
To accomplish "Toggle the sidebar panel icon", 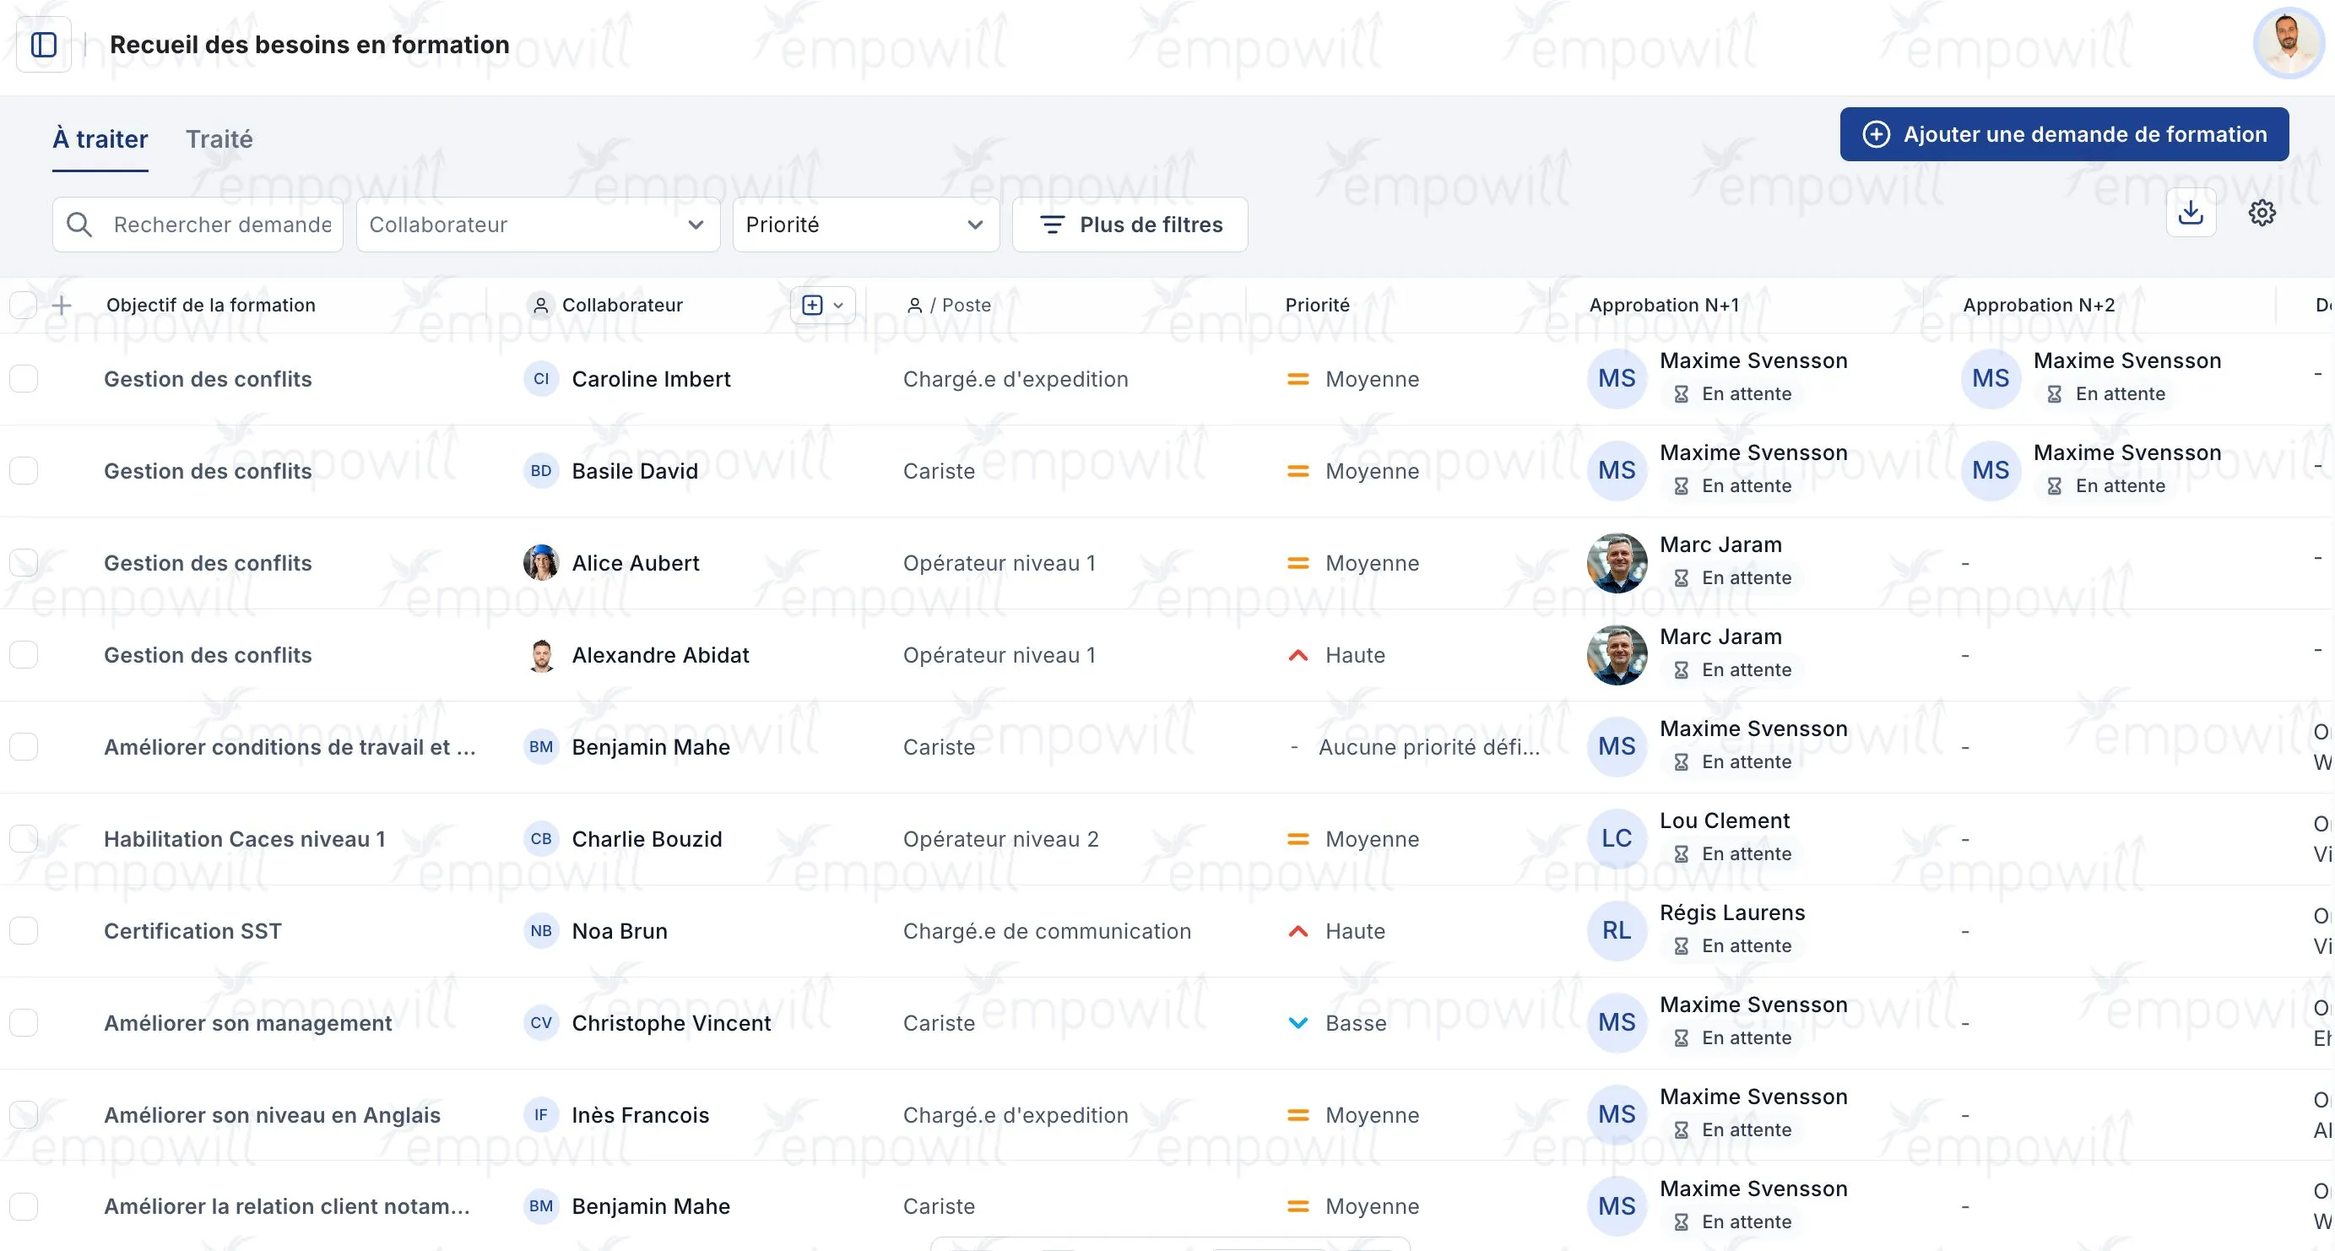I will tap(44, 45).
